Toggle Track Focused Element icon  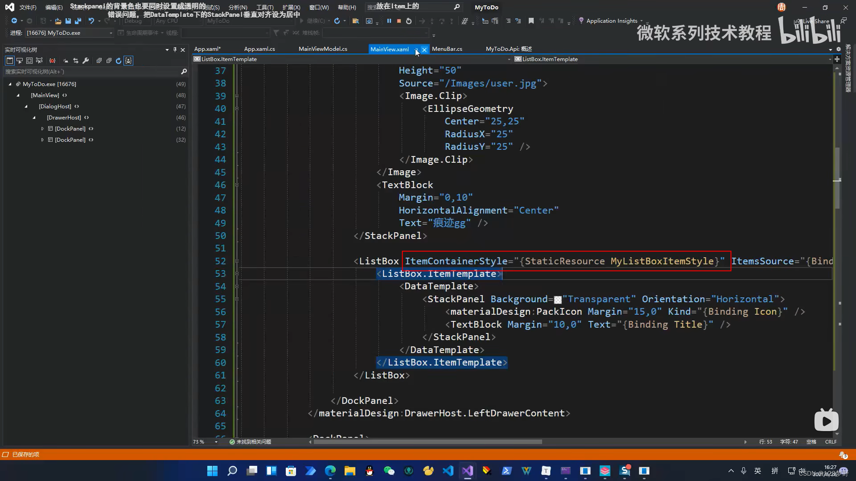point(39,61)
